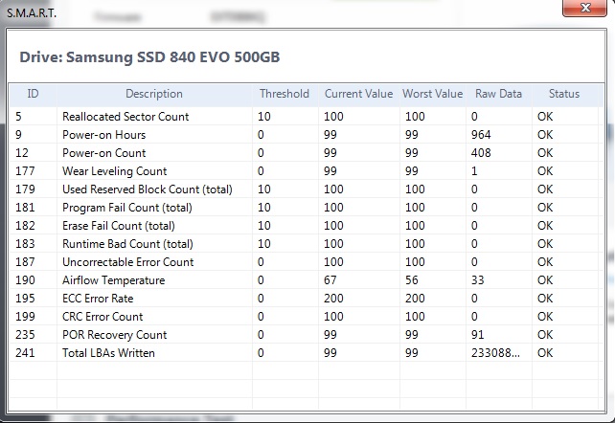Click ID cell 5
The height and width of the screenshot is (423, 615).
18,117
